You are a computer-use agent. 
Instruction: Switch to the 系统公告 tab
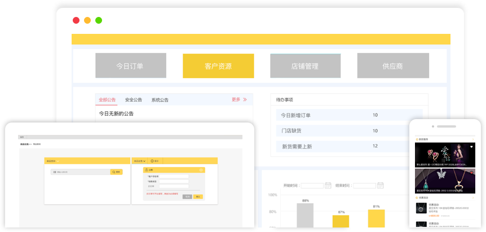point(160,100)
